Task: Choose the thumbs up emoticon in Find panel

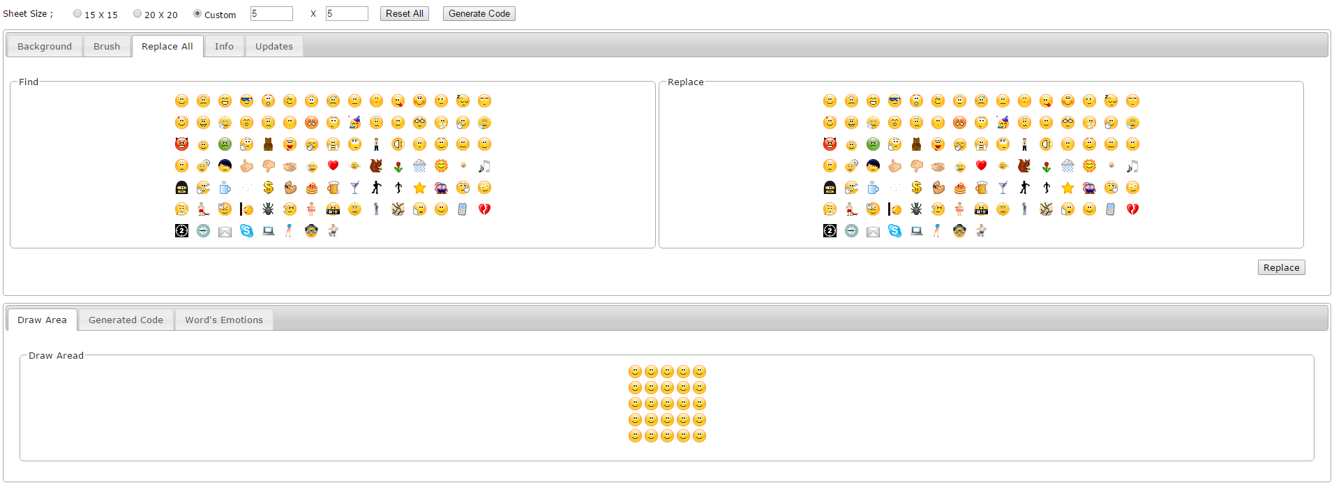Action: coord(246,166)
